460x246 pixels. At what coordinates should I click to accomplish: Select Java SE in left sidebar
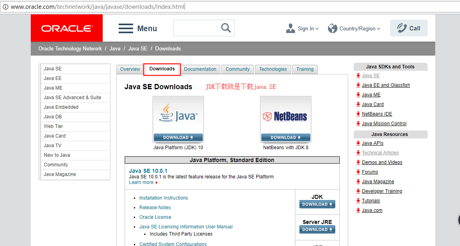coord(75,69)
